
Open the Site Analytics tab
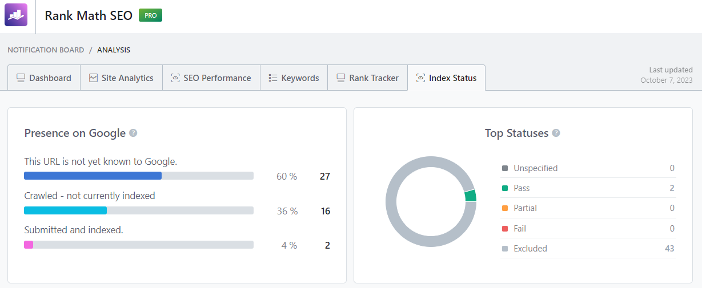pyautogui.click(x=121, y=78)
